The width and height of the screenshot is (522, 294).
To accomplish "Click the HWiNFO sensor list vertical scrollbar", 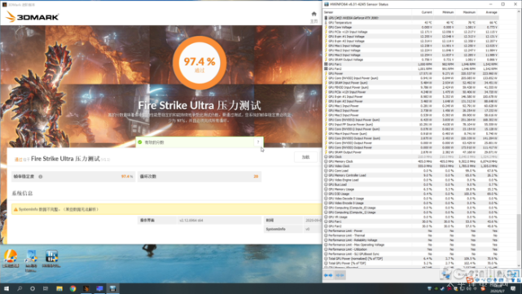I will tap(519, 232).
